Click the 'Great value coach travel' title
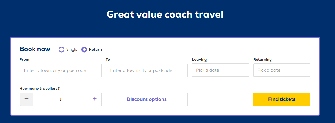335x123 pixels. [x=165, y=14]
